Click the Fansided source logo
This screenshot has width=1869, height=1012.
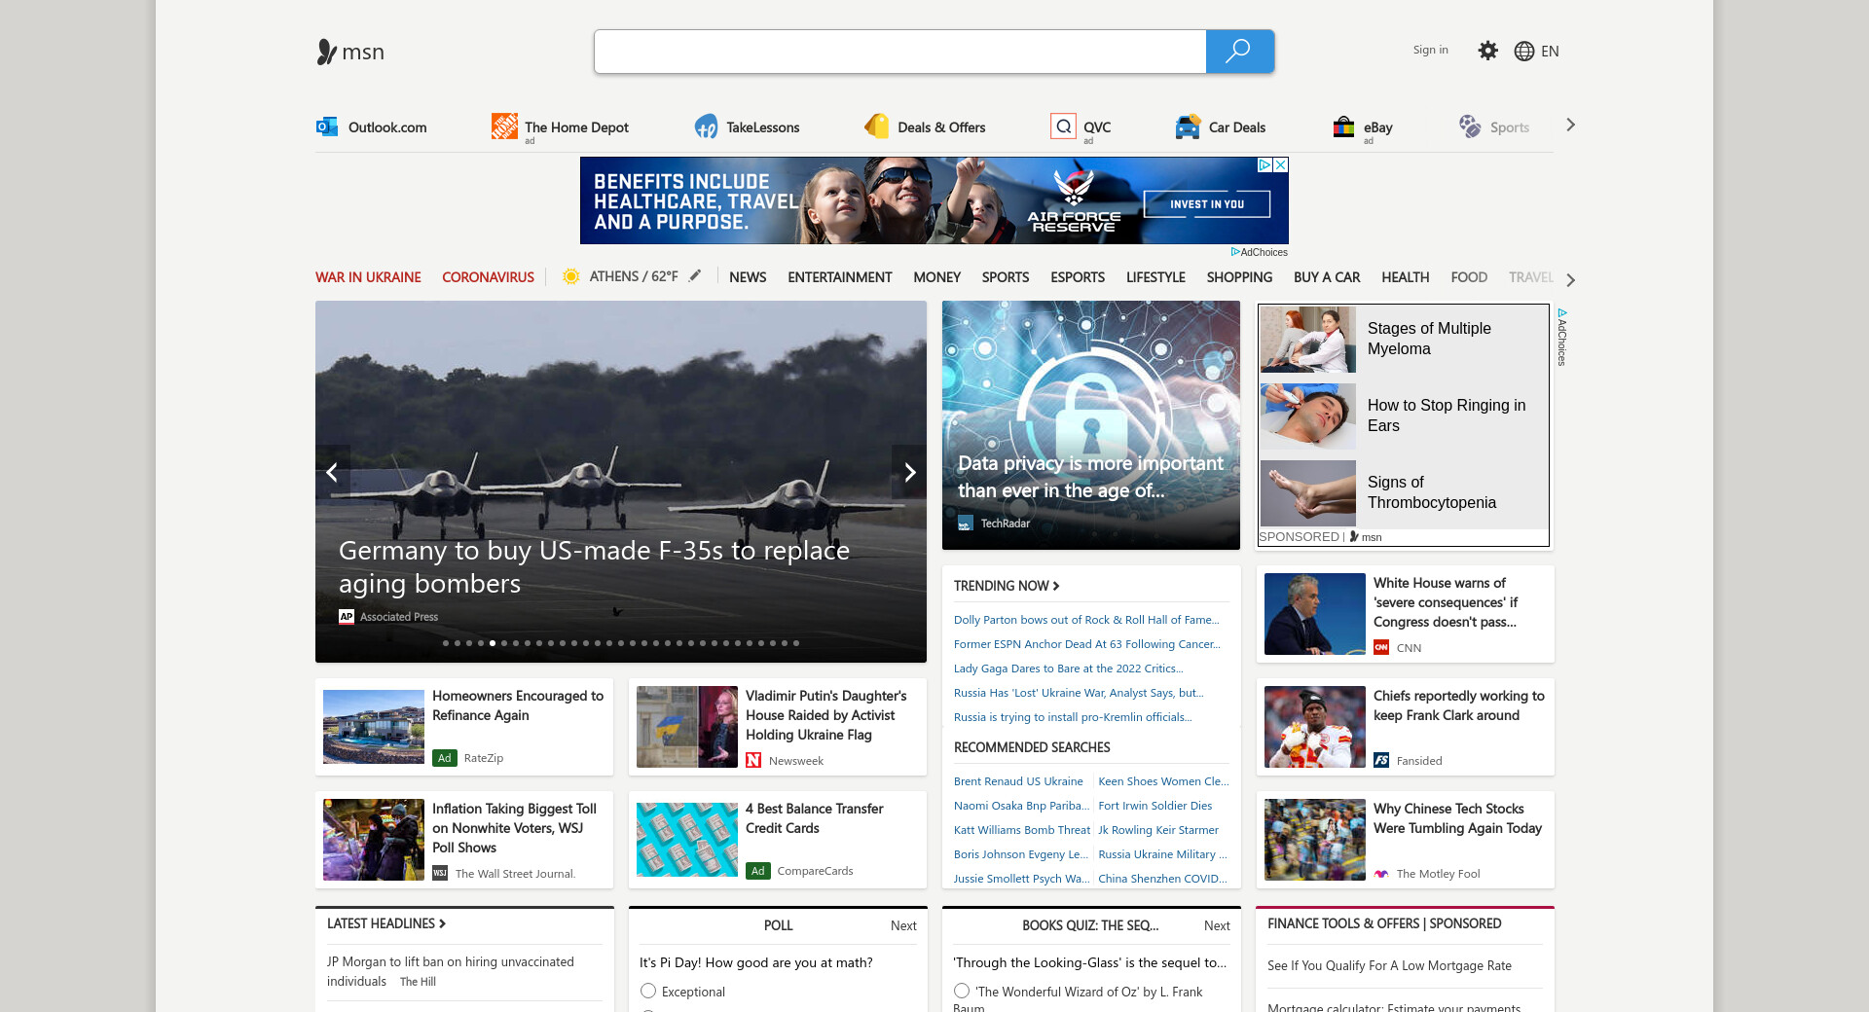pyautogui.click(x=1381, y=760)
